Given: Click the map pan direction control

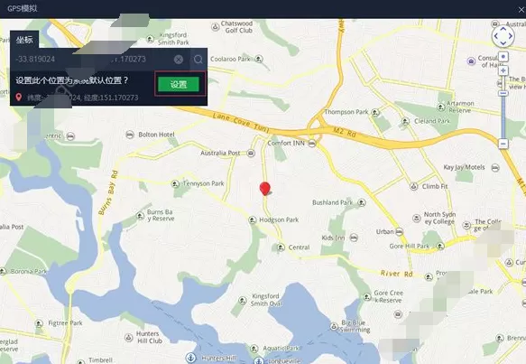Looking at the screenshot, I should 503,36.
